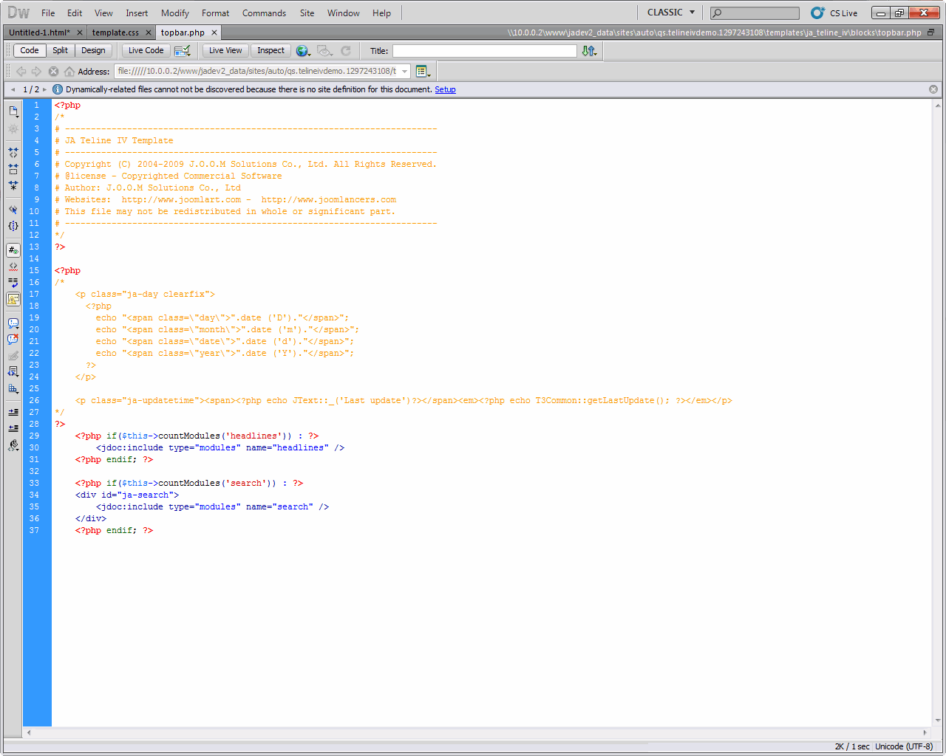Open the Address bar dropdown arrow
The image size is (946, 756).
pos(404,71)
